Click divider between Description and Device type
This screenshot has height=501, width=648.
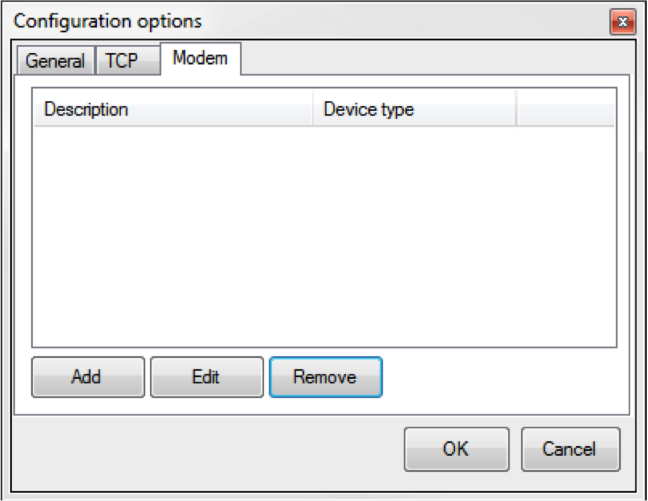tap(313, 109)
